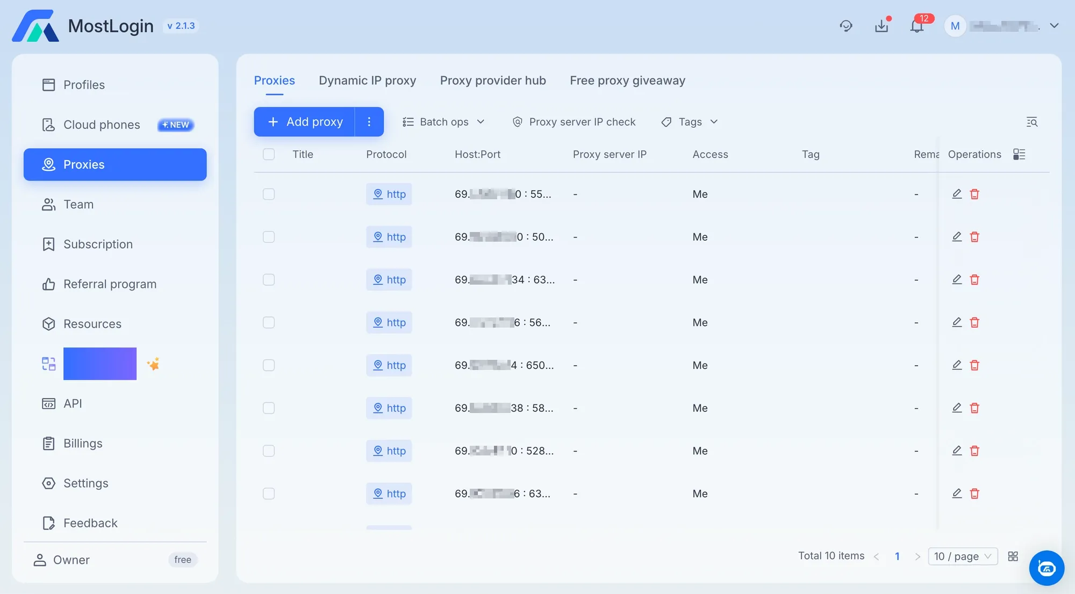Delete the second proxy via trash icon
Viewport: 1075px width, 594px height.
tap(974, 237)
